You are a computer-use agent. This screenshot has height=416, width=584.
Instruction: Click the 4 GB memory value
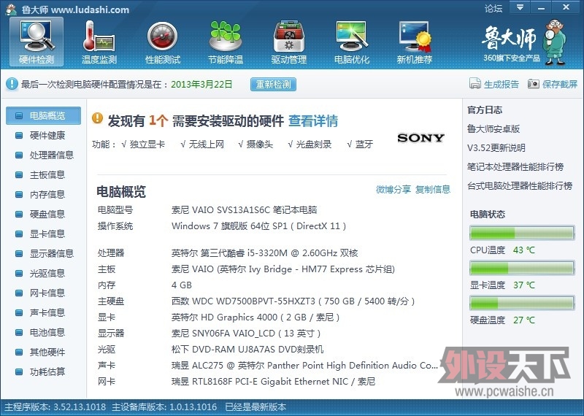click(x=181, y=285)
